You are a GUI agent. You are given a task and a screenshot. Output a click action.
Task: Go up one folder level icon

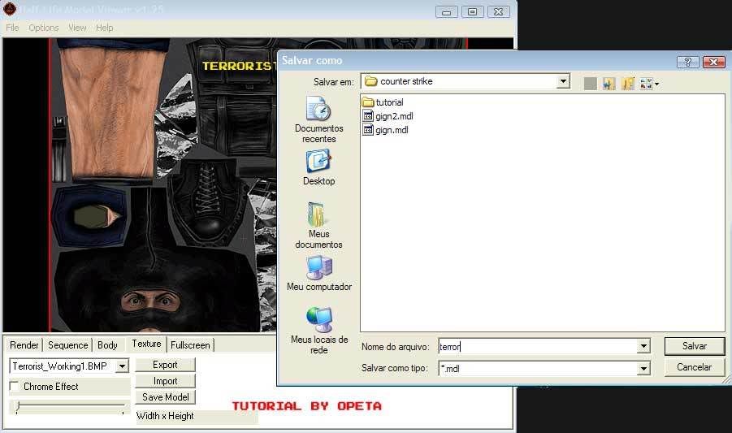tap(609, 84)
